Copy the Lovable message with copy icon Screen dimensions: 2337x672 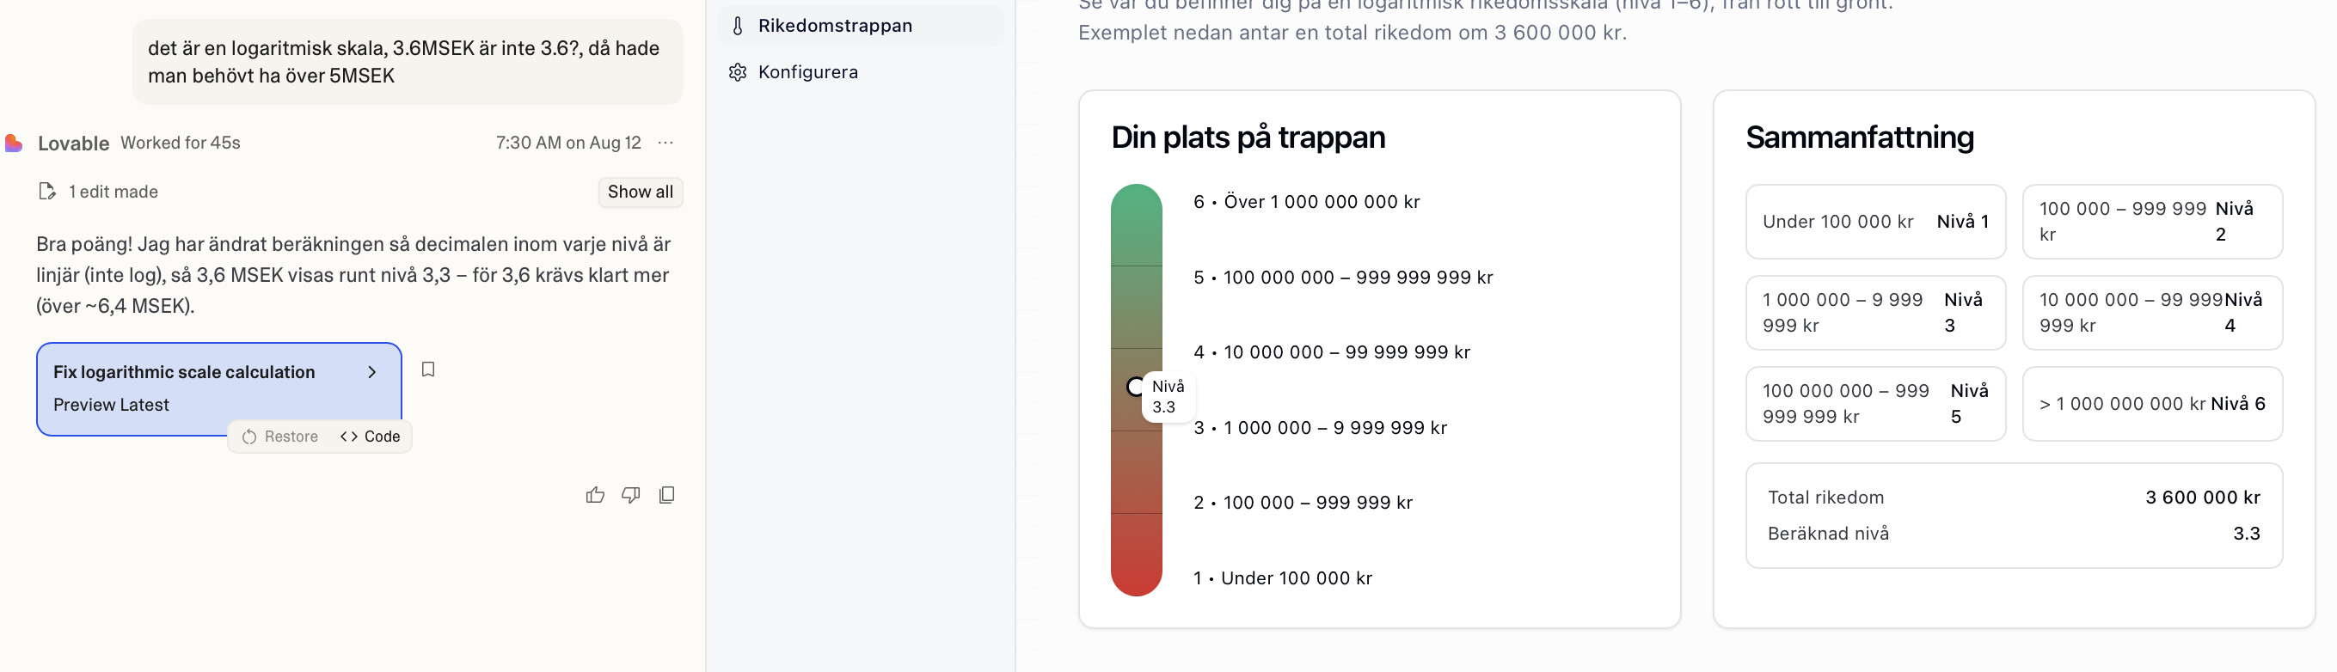pyautogui.click(x=667, y=495)
